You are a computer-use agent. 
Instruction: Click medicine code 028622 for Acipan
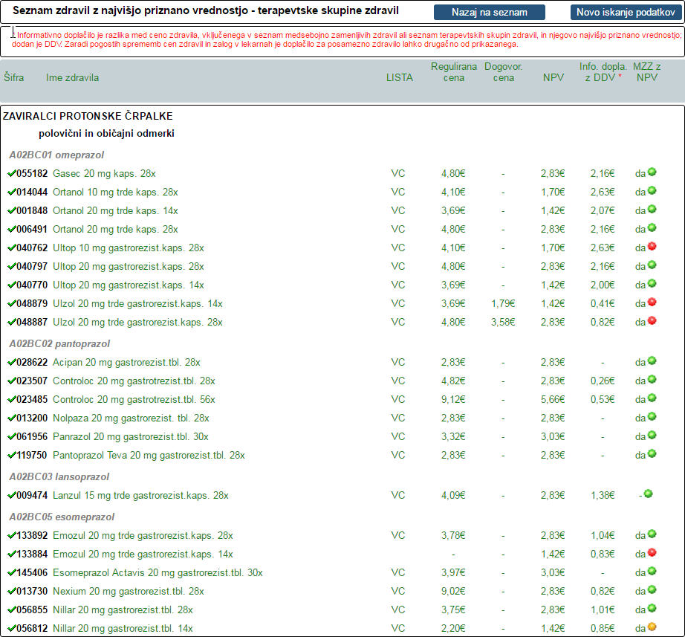[x=32, y=362]
